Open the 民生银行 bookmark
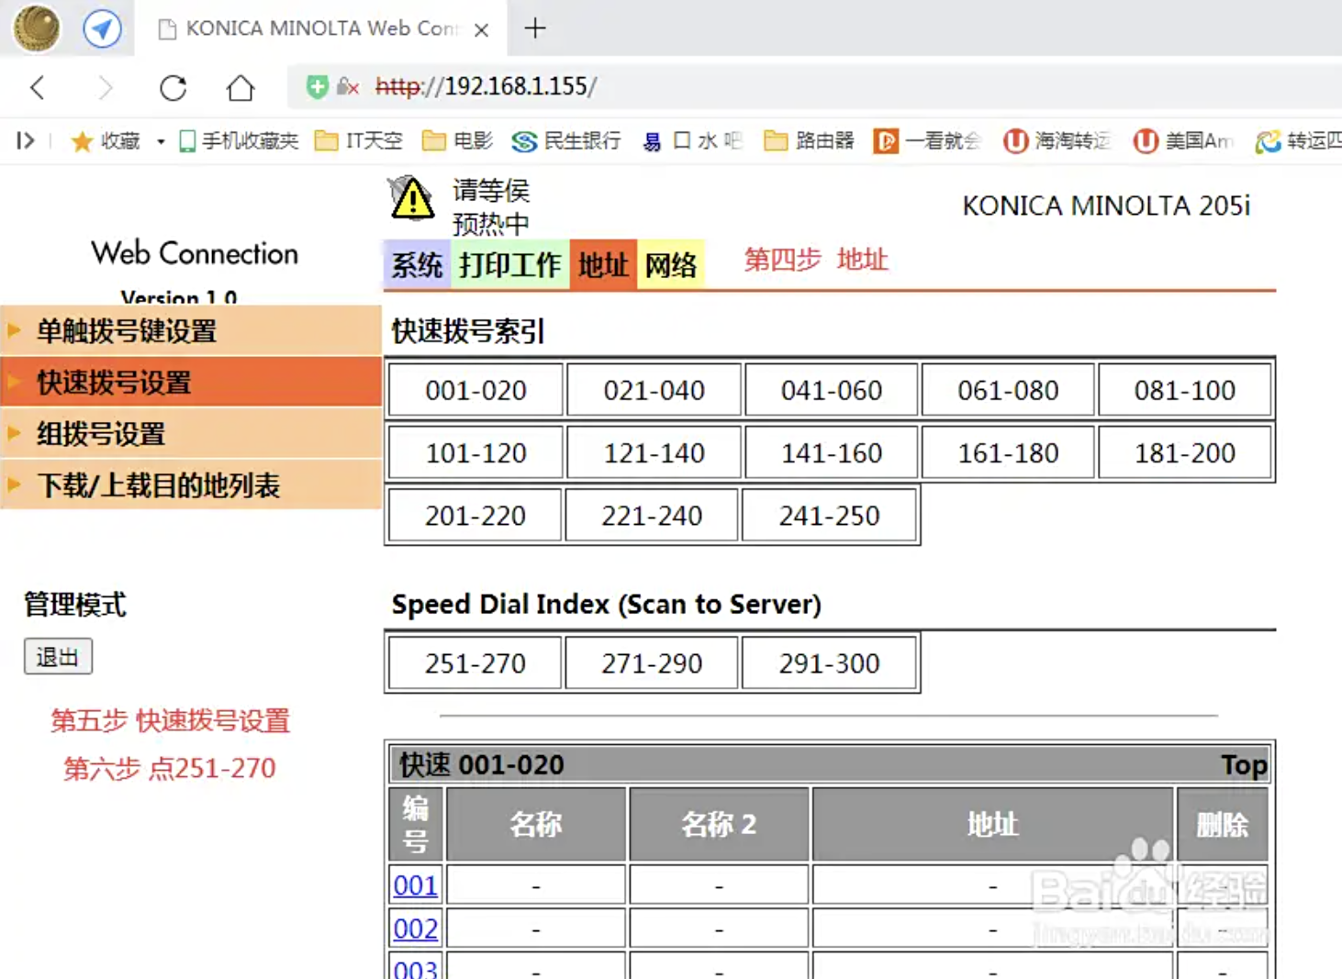 click(566, 140)
